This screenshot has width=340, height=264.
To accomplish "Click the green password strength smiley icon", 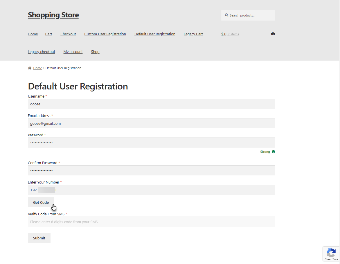I will click(273, 151).
